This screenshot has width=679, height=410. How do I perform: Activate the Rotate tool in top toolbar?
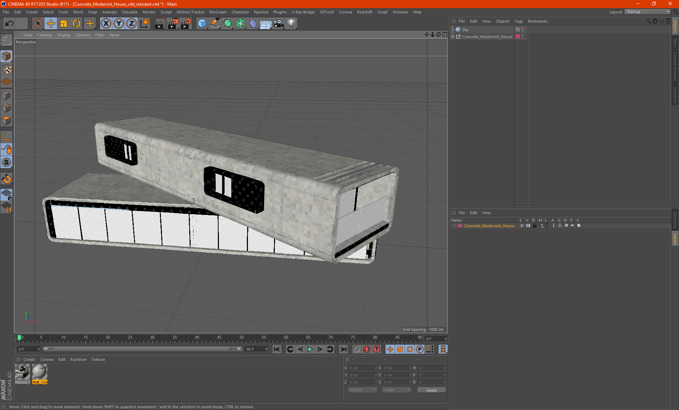pyautogui.click(x=76, y=24)
